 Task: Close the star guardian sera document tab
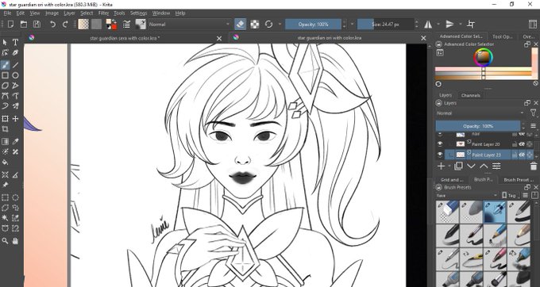click(x=219, y=39)
